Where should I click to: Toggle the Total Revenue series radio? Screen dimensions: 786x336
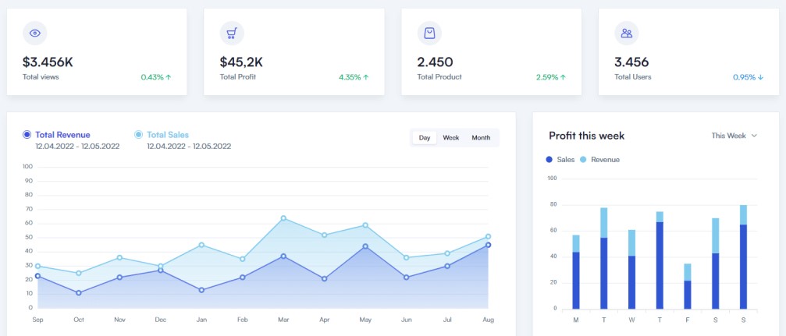click(x=27, y=135)
